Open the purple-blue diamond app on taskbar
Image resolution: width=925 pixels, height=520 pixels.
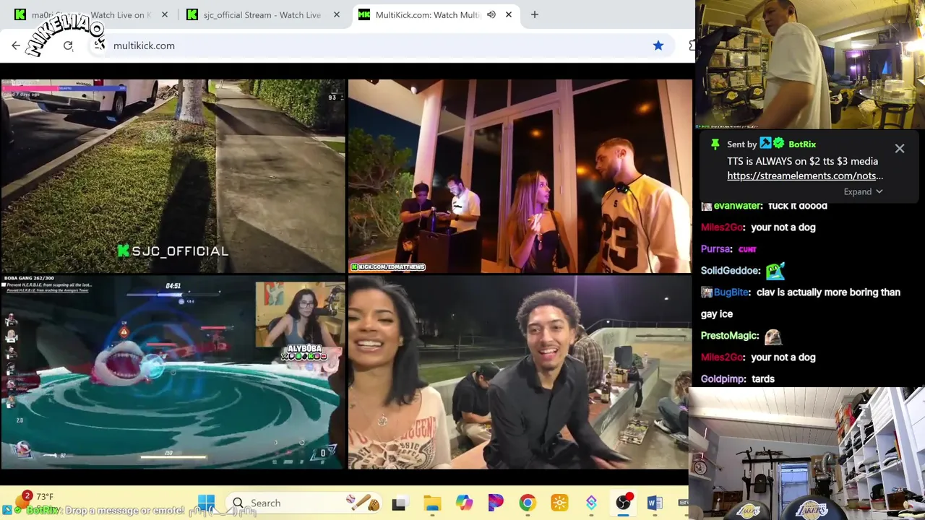coord(591,503)
